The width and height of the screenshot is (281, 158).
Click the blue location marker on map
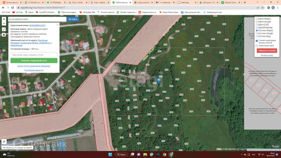[159, 80]
